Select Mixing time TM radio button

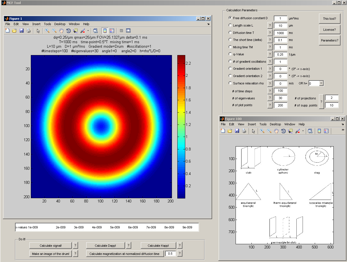pyautogui.click(x=230, y=47)
